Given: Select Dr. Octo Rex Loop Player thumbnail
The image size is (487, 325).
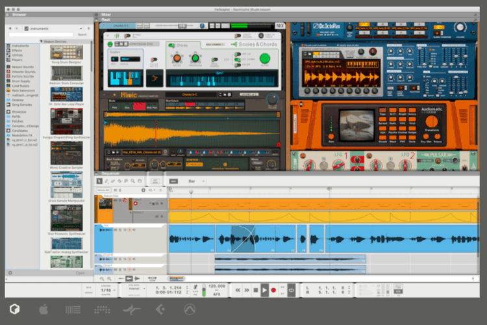Looking at the screenshot, I should click(66, 94).
